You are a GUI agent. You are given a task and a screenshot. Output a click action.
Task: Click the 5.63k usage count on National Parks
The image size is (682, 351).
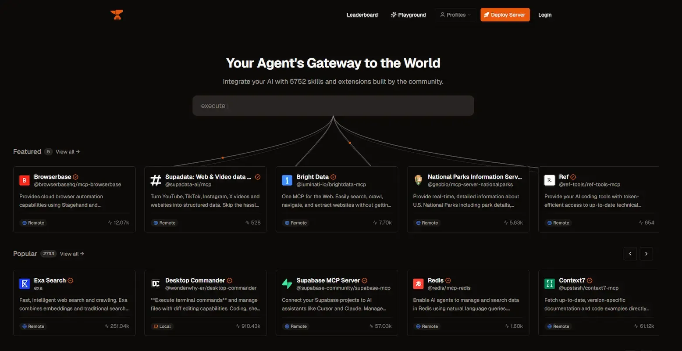coord(514,223)
